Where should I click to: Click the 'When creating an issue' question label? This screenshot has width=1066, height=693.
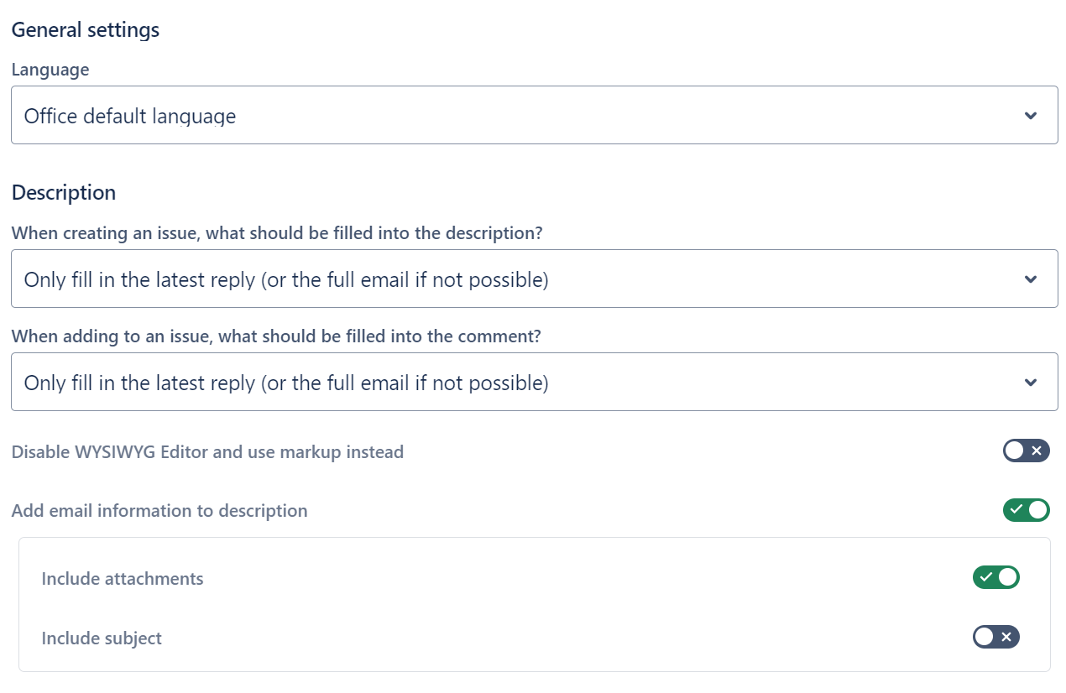tap(277, 233)
